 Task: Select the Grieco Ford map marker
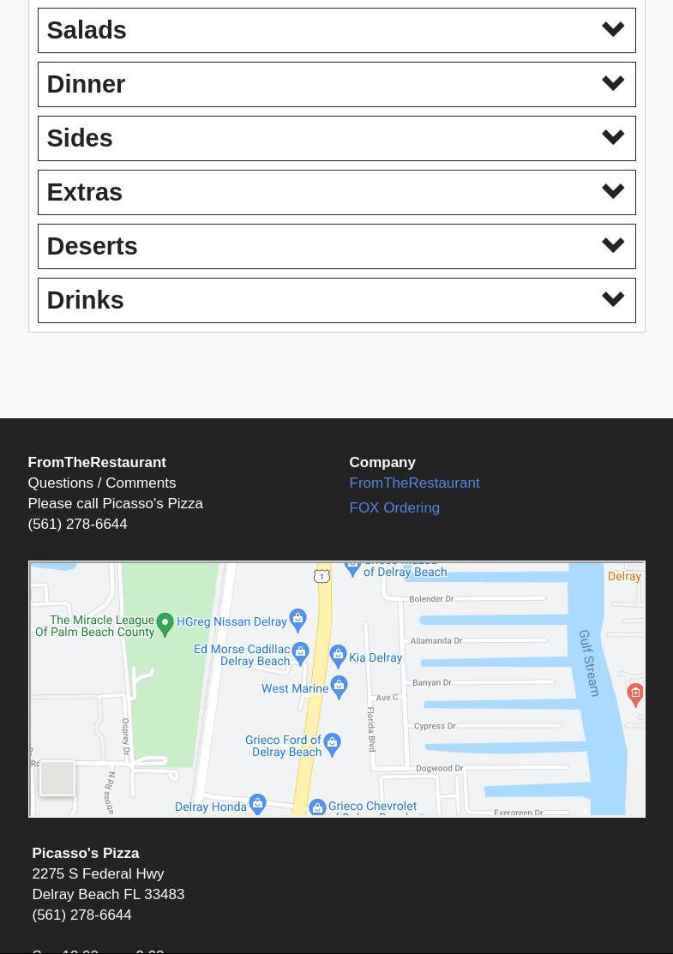pyautogui.click(x=332, y=743)
